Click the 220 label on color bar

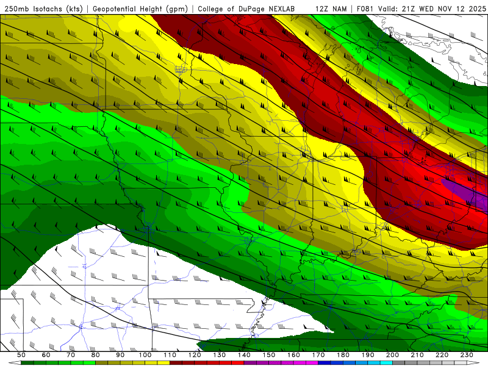pyautogui.click(x=442, y=355)
